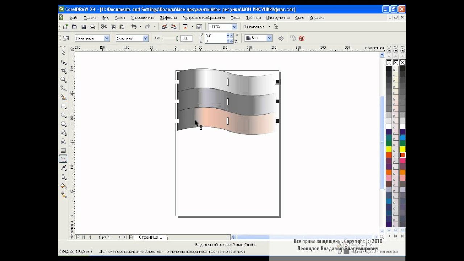Select the Polygon tool
Screen dimensions: 464x261
point(63,124)
